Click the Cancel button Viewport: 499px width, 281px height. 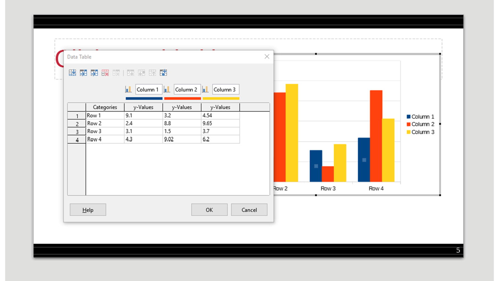pos(249,210)
